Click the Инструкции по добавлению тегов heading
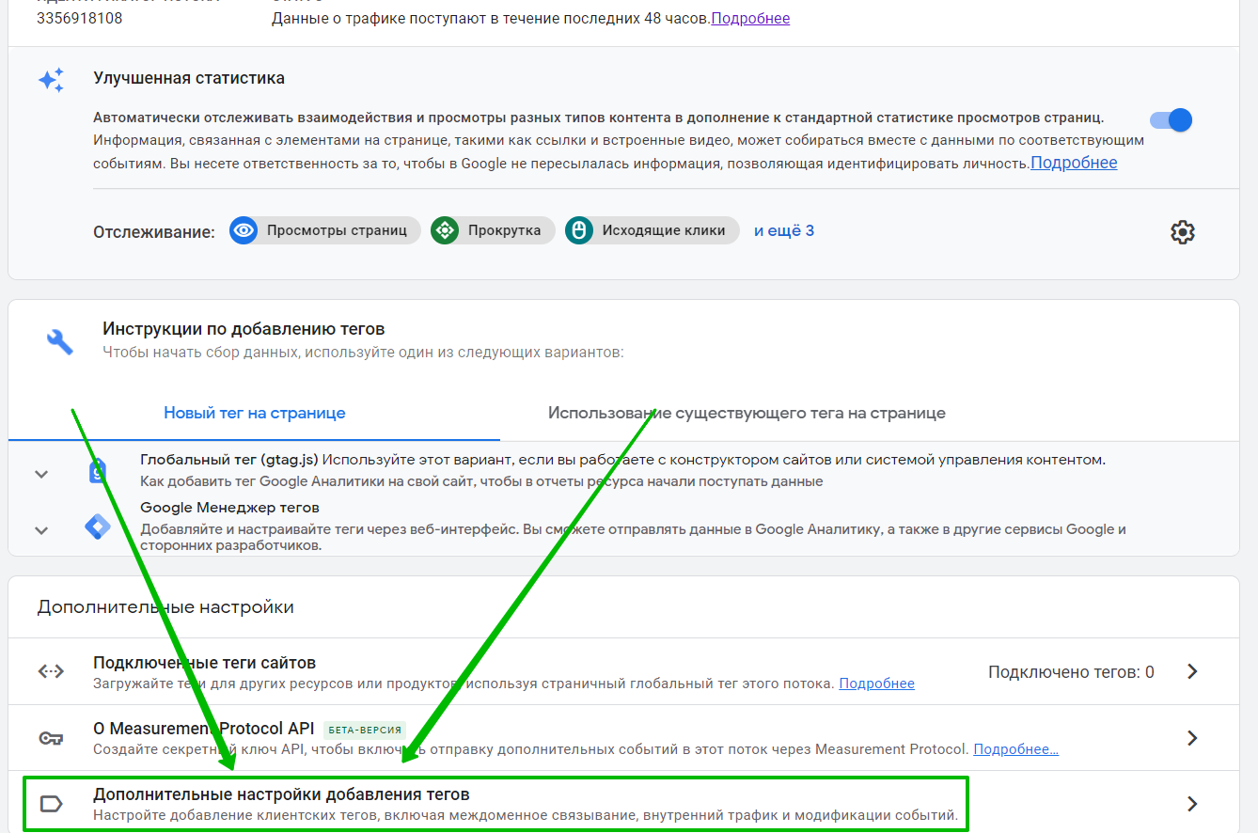Image resolution: width=1258 pixels, height=833 pixels. (244, 329)
